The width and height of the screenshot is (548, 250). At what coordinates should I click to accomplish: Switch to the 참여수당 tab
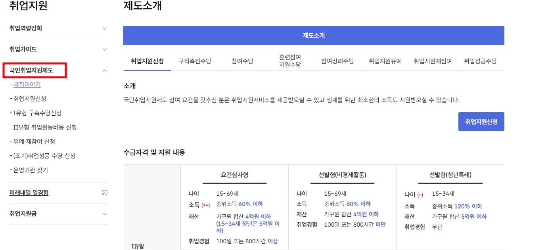(x=242, y=61)
